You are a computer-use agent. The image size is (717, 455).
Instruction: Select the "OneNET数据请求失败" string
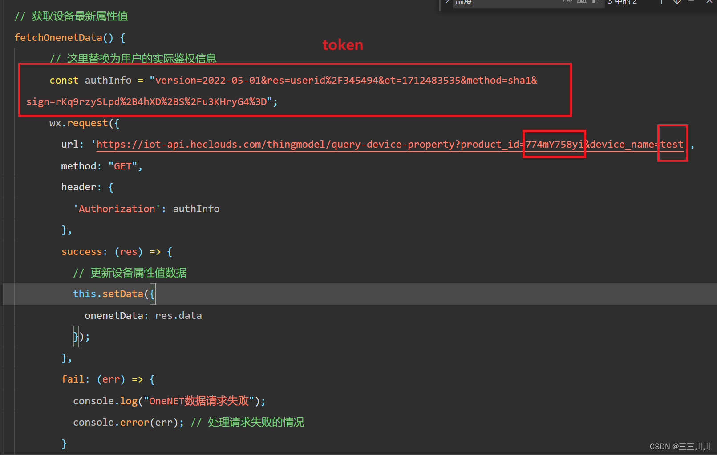199,401
